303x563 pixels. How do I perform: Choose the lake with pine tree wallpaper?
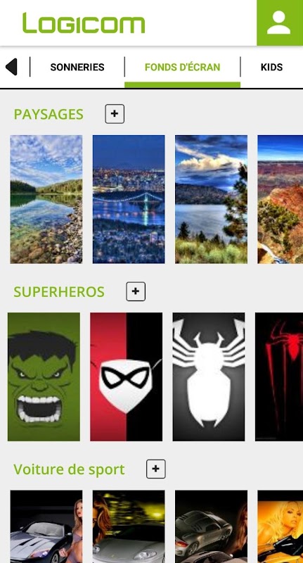(211, 199)
